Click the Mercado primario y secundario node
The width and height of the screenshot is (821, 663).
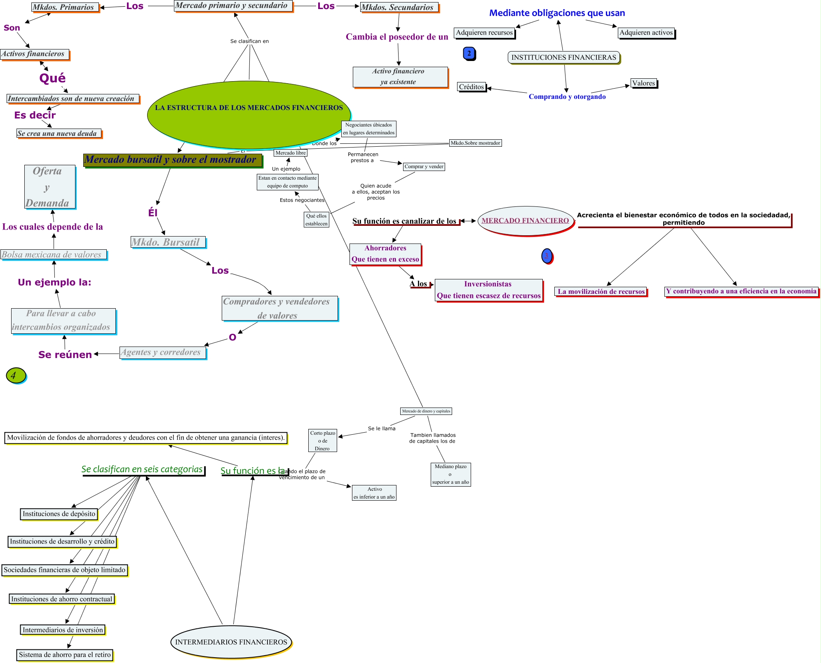coord(233,6)
